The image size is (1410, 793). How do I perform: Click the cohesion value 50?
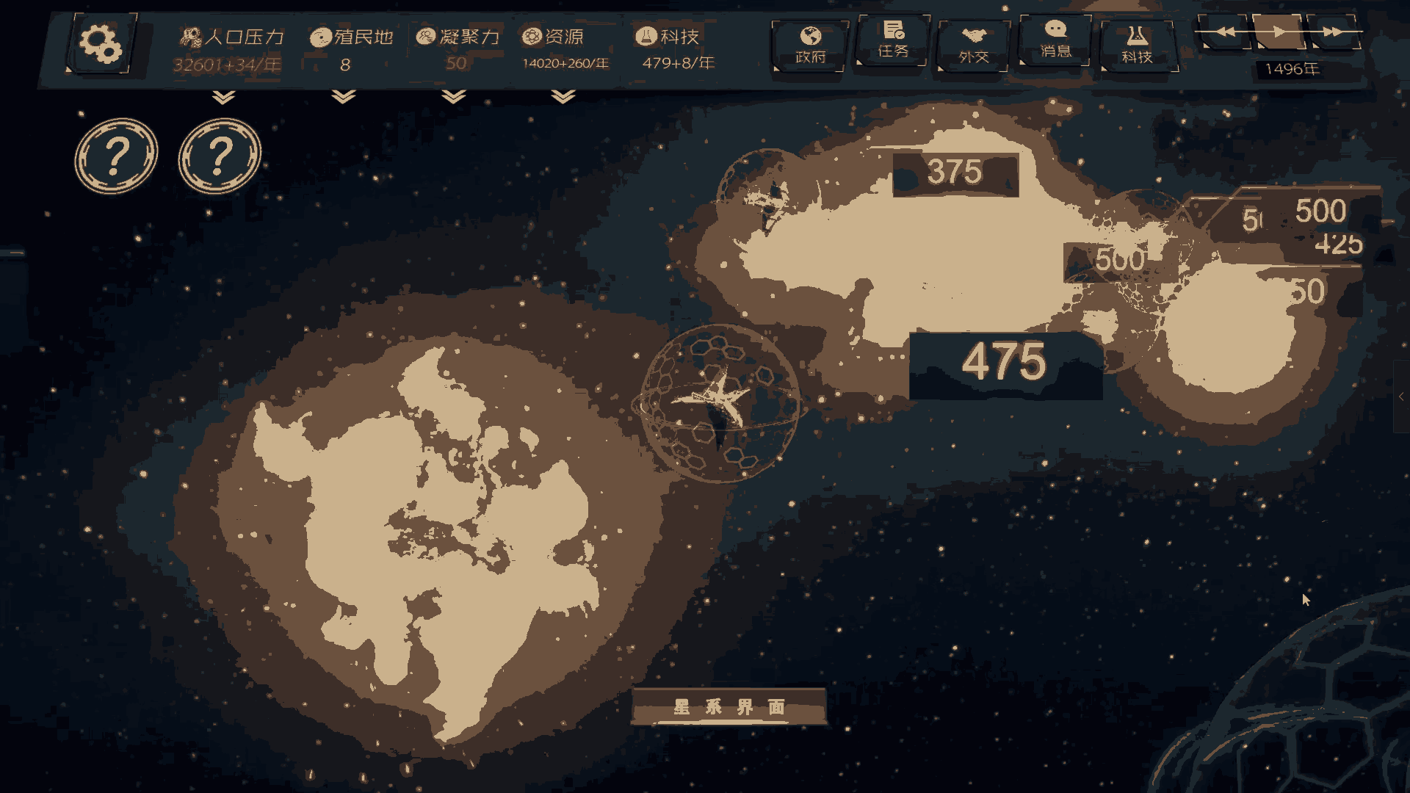(x=456, y=63)
